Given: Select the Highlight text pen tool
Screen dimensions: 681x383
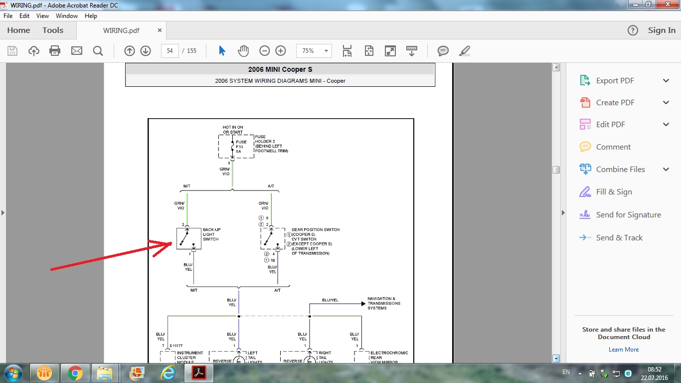Looking at the screenshot, I should (464, 51).
